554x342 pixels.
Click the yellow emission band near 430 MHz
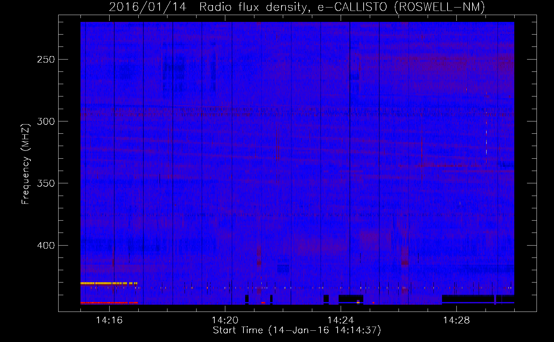[109, 283]
